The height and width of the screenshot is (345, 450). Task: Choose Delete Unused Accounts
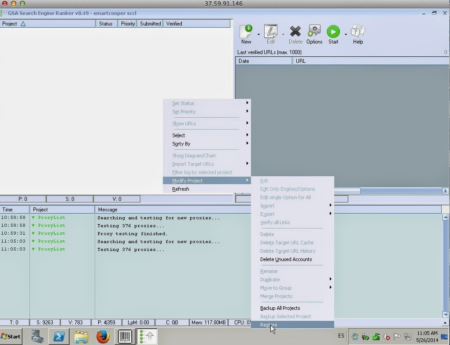coord(292,259)
